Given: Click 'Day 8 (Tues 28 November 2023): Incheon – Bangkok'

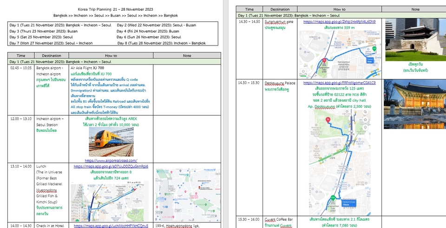Looking at the screenshot, I should (x=162, y=43).
